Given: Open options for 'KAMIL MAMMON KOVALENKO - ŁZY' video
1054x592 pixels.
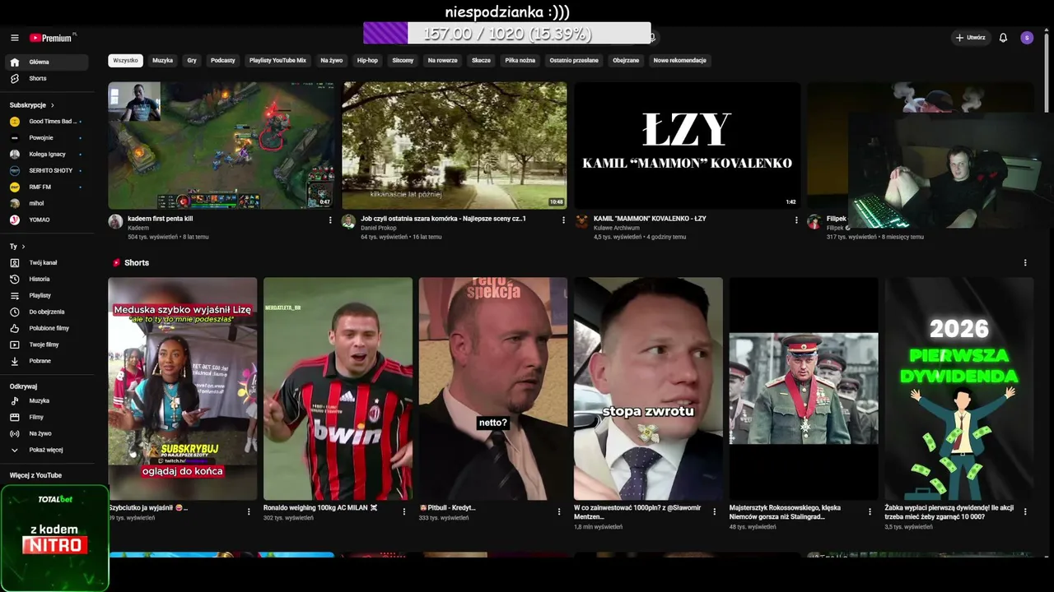Looking at the screenshot, I should click(x=796, y=220).
